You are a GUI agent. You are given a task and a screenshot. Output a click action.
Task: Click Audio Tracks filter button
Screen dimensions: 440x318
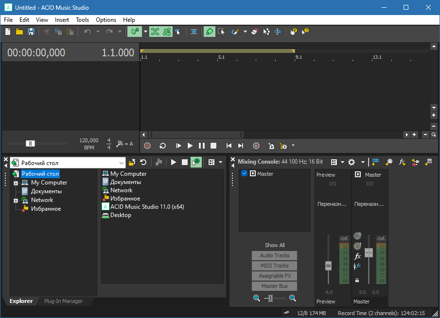274,255
